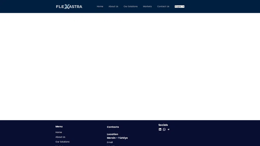Click the footer Our Solutions link
The height and width of the screenshot is (146, 260).
[63, 142]
